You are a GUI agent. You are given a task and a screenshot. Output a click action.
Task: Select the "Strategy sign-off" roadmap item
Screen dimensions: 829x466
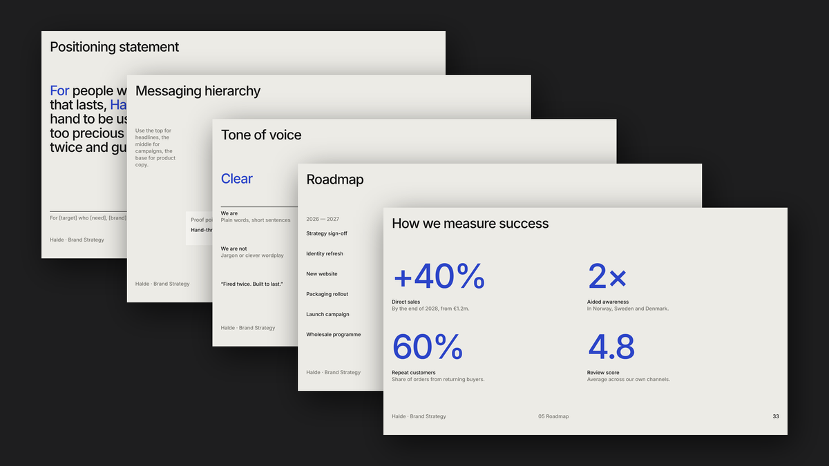coord(327,233)
